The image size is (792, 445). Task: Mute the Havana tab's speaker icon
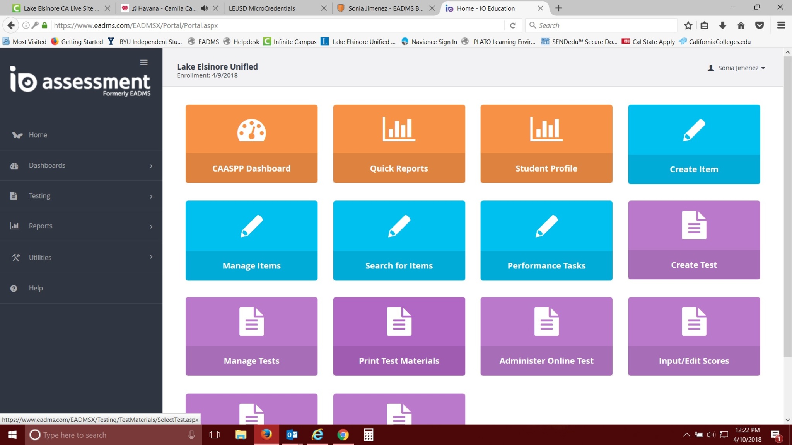(204, 8)
